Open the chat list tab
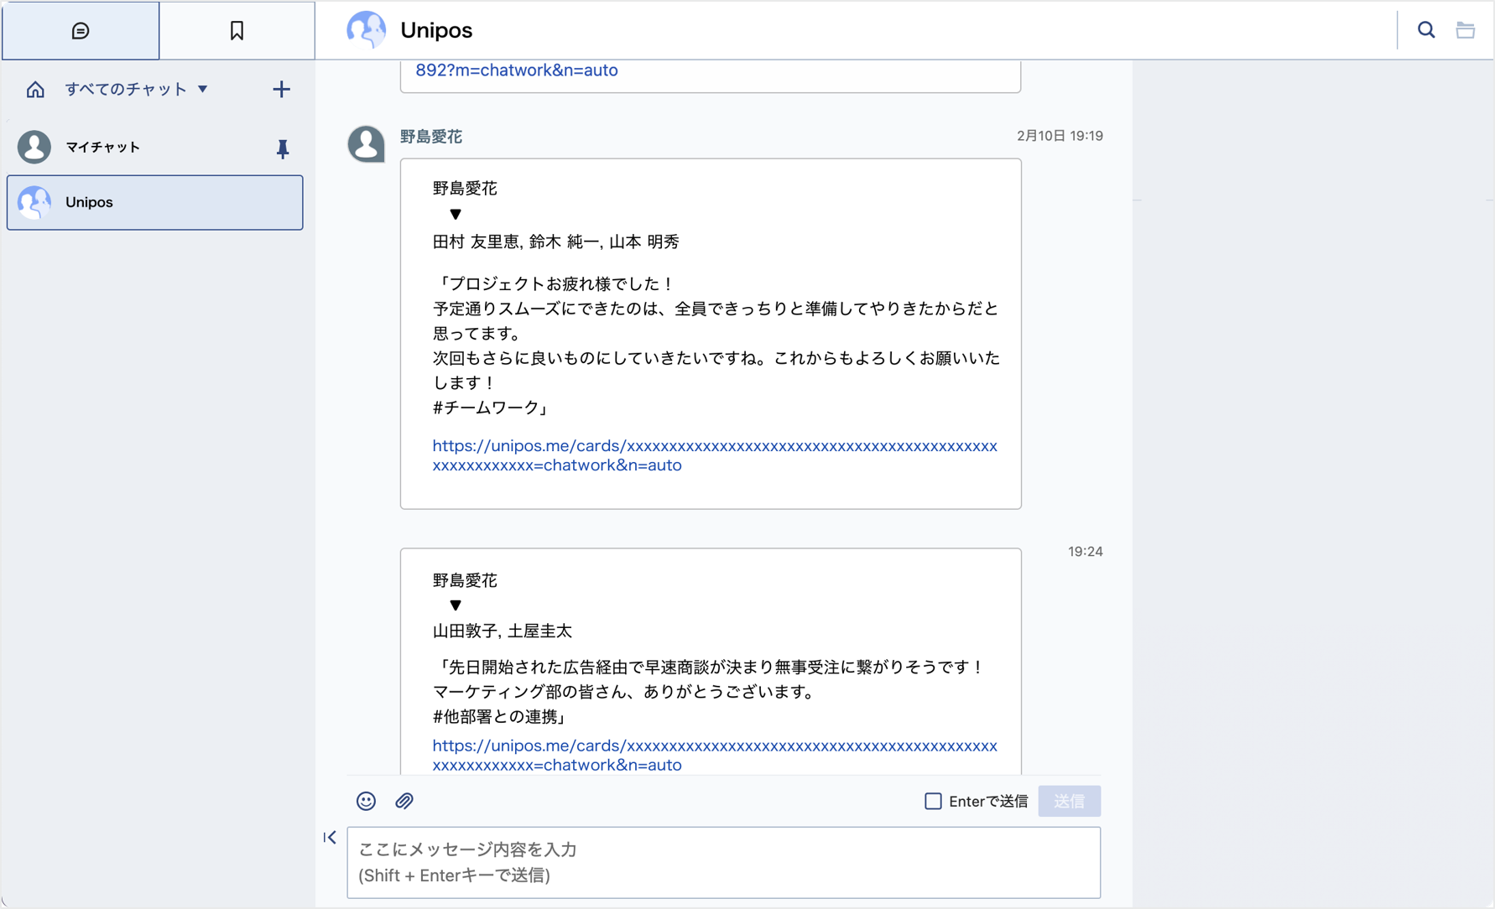 click(x=81, y=30)
